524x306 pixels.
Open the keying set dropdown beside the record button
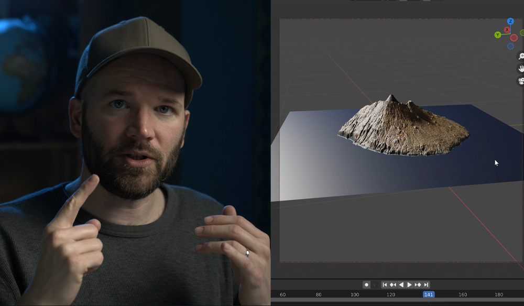[374, 285]
